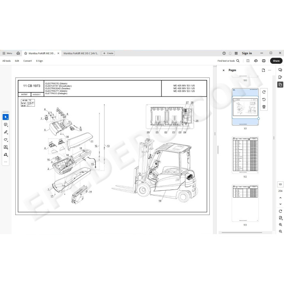Select the add comment tool
This screenshot has height=284, width=284.
pos(6,125)
